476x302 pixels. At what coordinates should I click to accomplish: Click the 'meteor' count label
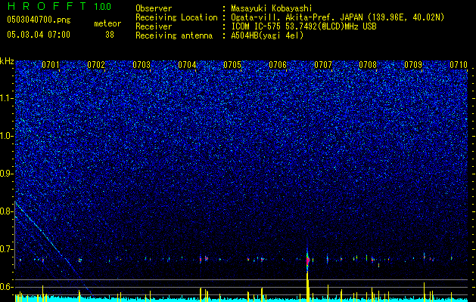click(x=107, y=23)
